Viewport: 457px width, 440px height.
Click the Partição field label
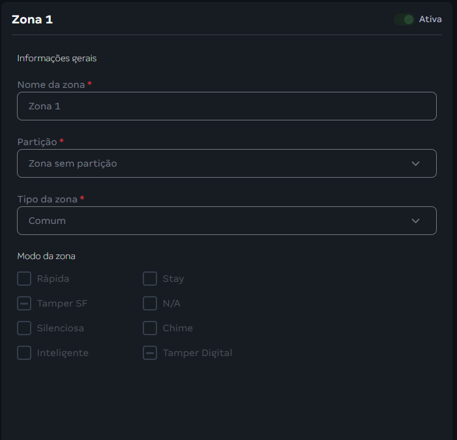click(x=37, y=141)
